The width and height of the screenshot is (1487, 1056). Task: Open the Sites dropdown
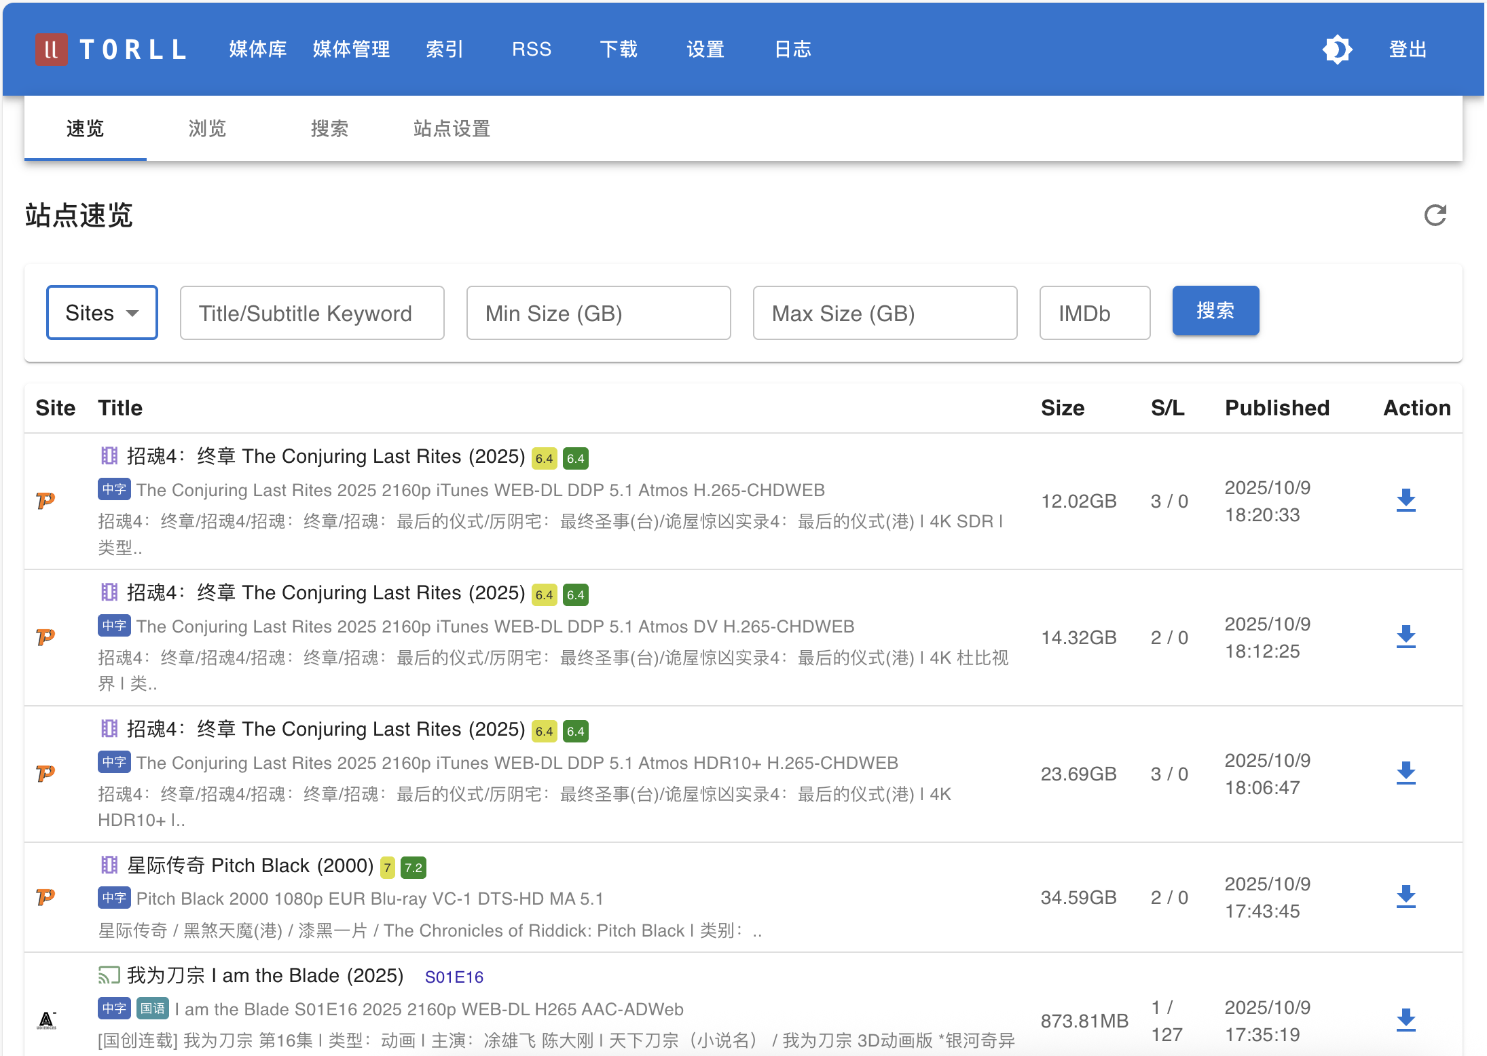tap(102, 313)
